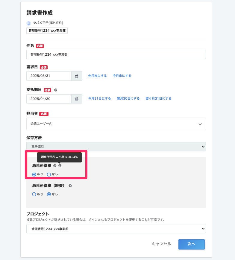The image size is (235, 260).
Task: Select なし for 源泉所得税（経費）
Action: [49, 194]
